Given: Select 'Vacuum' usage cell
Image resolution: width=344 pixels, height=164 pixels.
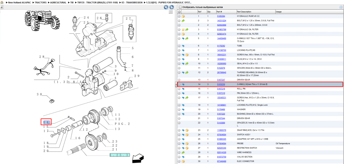Looking at the screenshot, I should tap(279, 148).
